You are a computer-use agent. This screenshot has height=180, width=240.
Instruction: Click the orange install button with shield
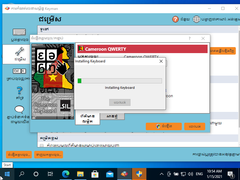coord(163,126)
